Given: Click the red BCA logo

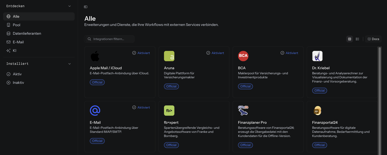Looking at the screenshot, I should (x=243, y=56).
